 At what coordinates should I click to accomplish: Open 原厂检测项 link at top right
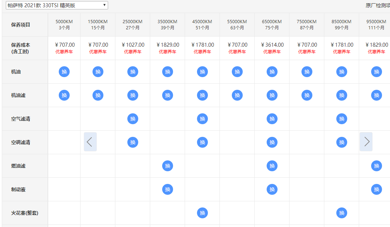378,5
